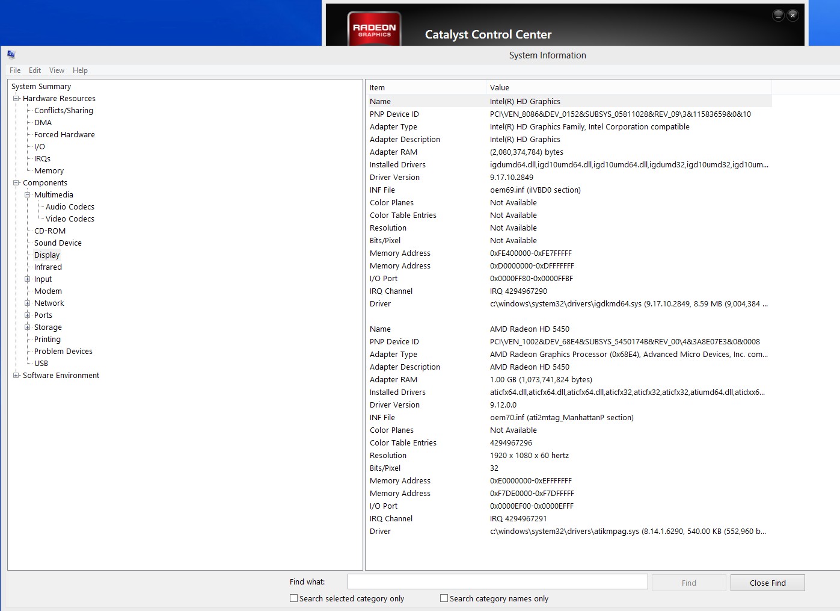This screenshot has width=840, height=611.
Task: Tick the 'Search category names only' checkbox
Action: coord(444,598)
